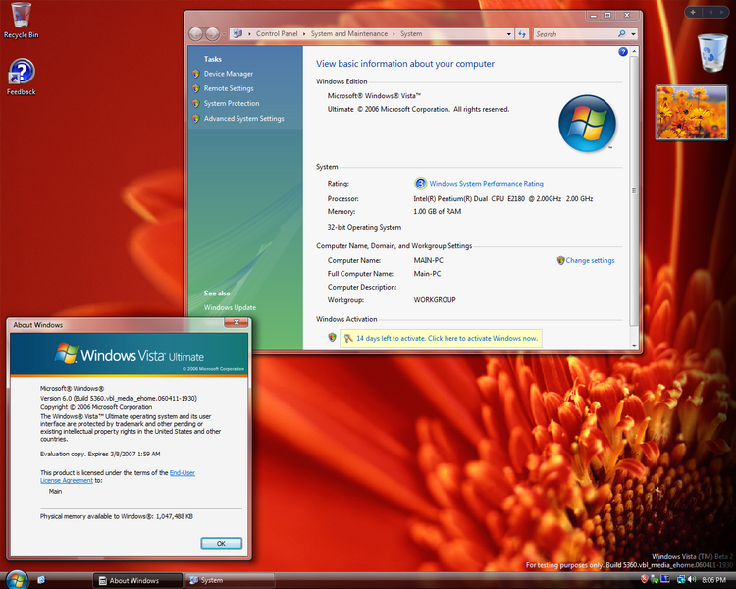Click shield icon beside System Protection

pos(195,103)
